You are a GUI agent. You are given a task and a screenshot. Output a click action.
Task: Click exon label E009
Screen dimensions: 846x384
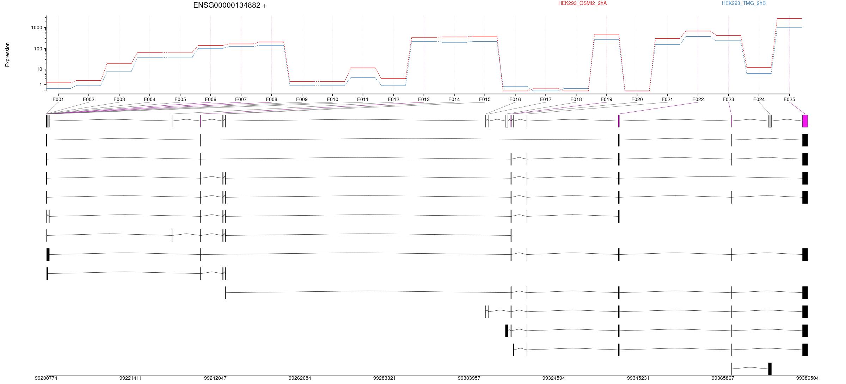(302, 99)
